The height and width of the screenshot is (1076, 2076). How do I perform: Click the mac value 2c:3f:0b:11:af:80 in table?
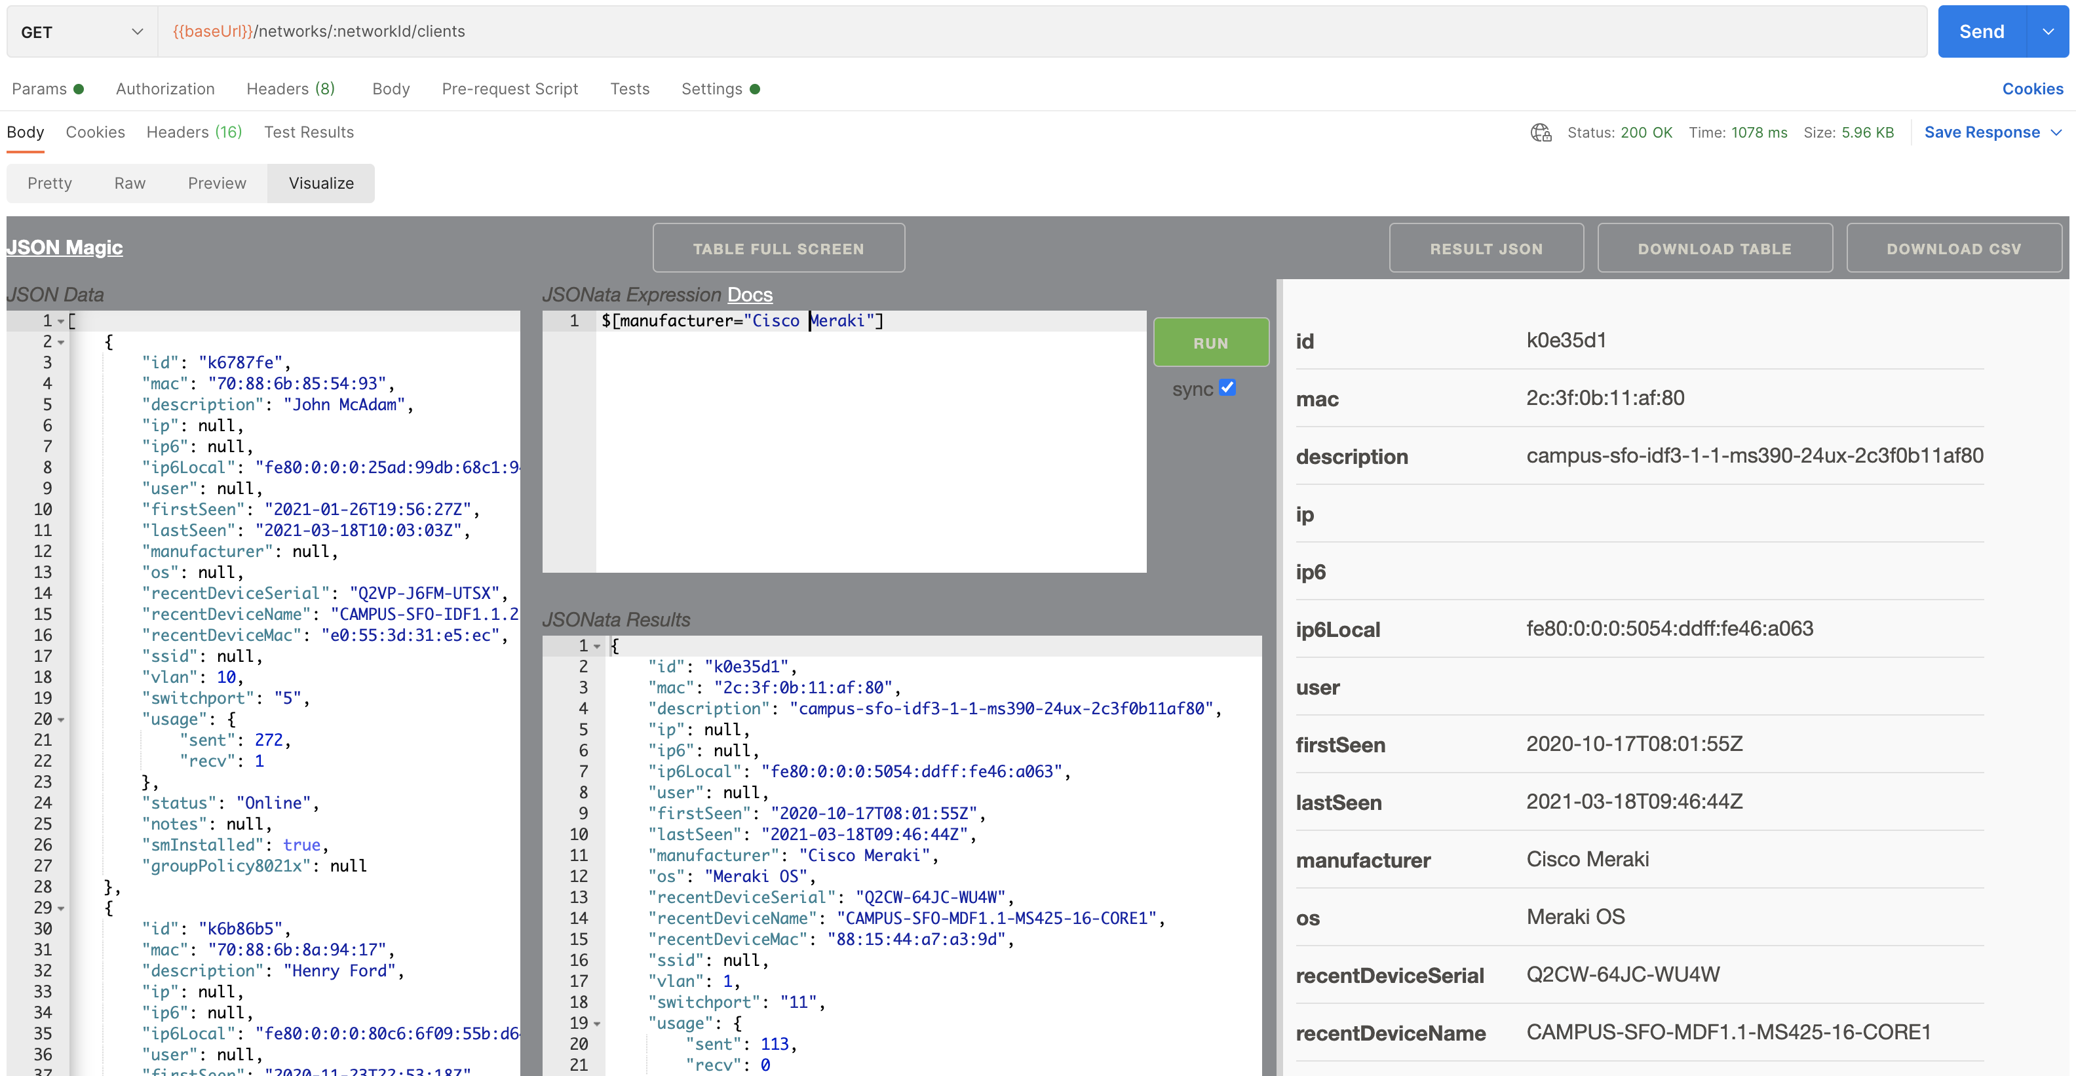click(1605, 398)
